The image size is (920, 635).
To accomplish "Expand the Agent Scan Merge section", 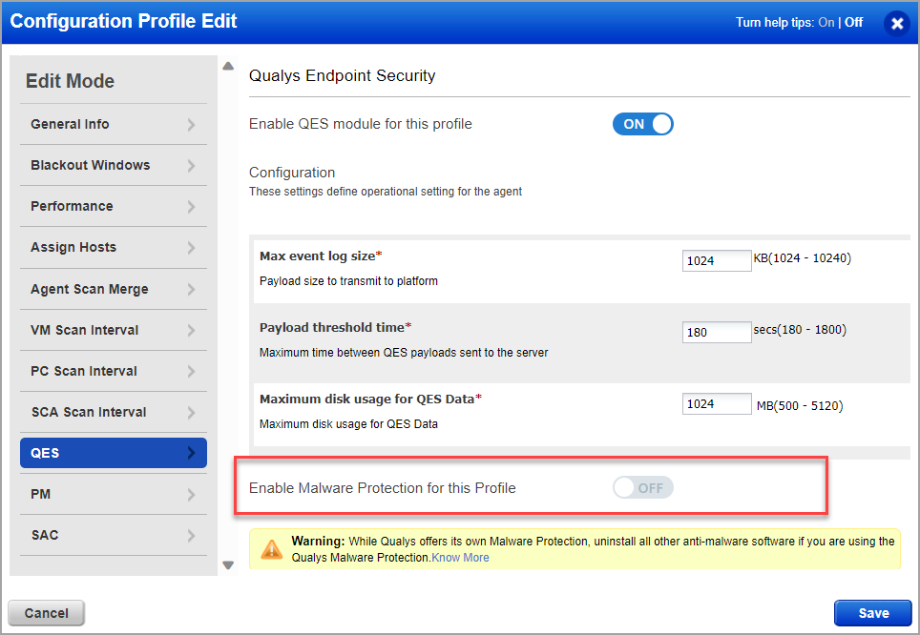I will click(x=114, y=289).
